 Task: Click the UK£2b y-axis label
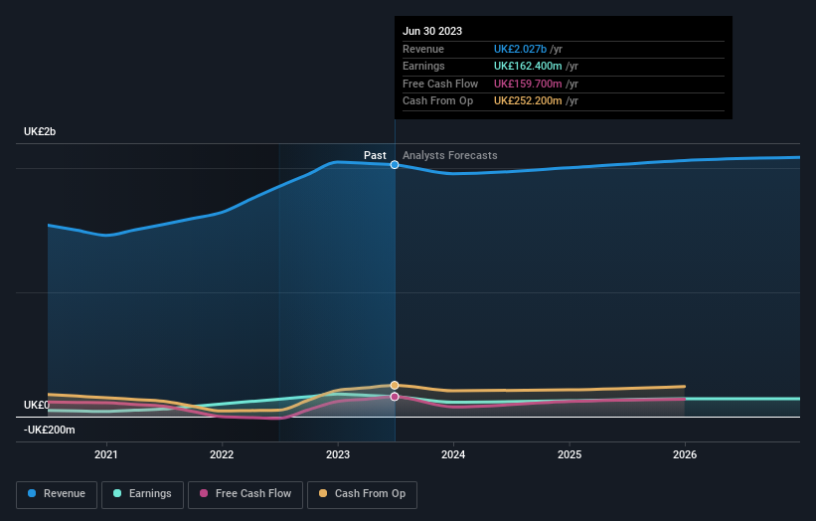[x=40, y=131]
